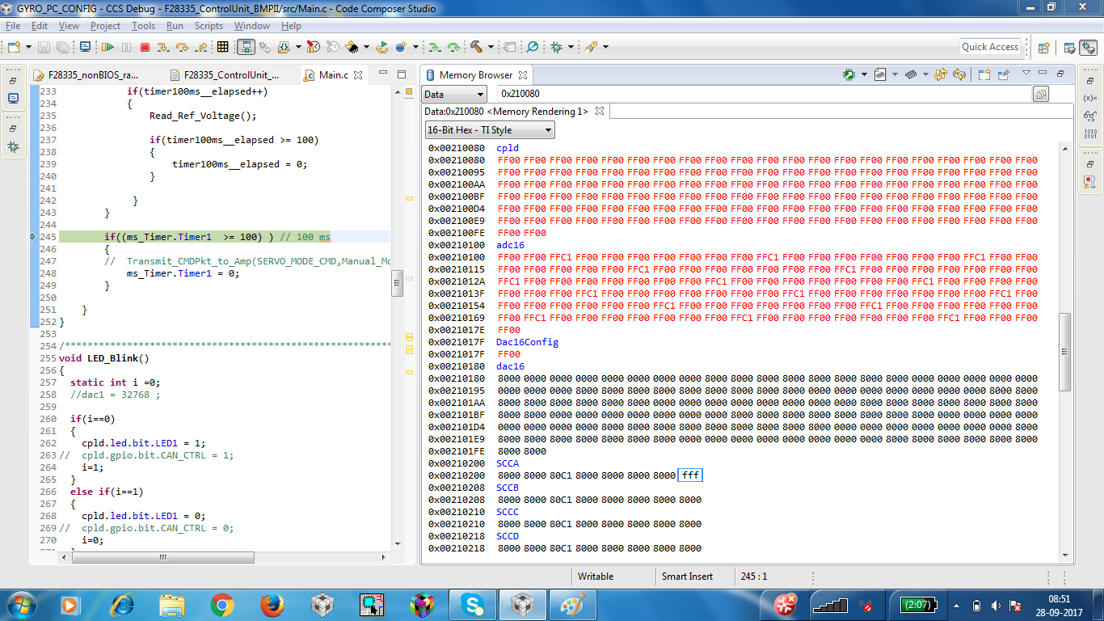Screen dimensions: 1104x621
Task: Switch to the F28335_nonBIOS_ra... editor tab
Action: click(87, 75)
